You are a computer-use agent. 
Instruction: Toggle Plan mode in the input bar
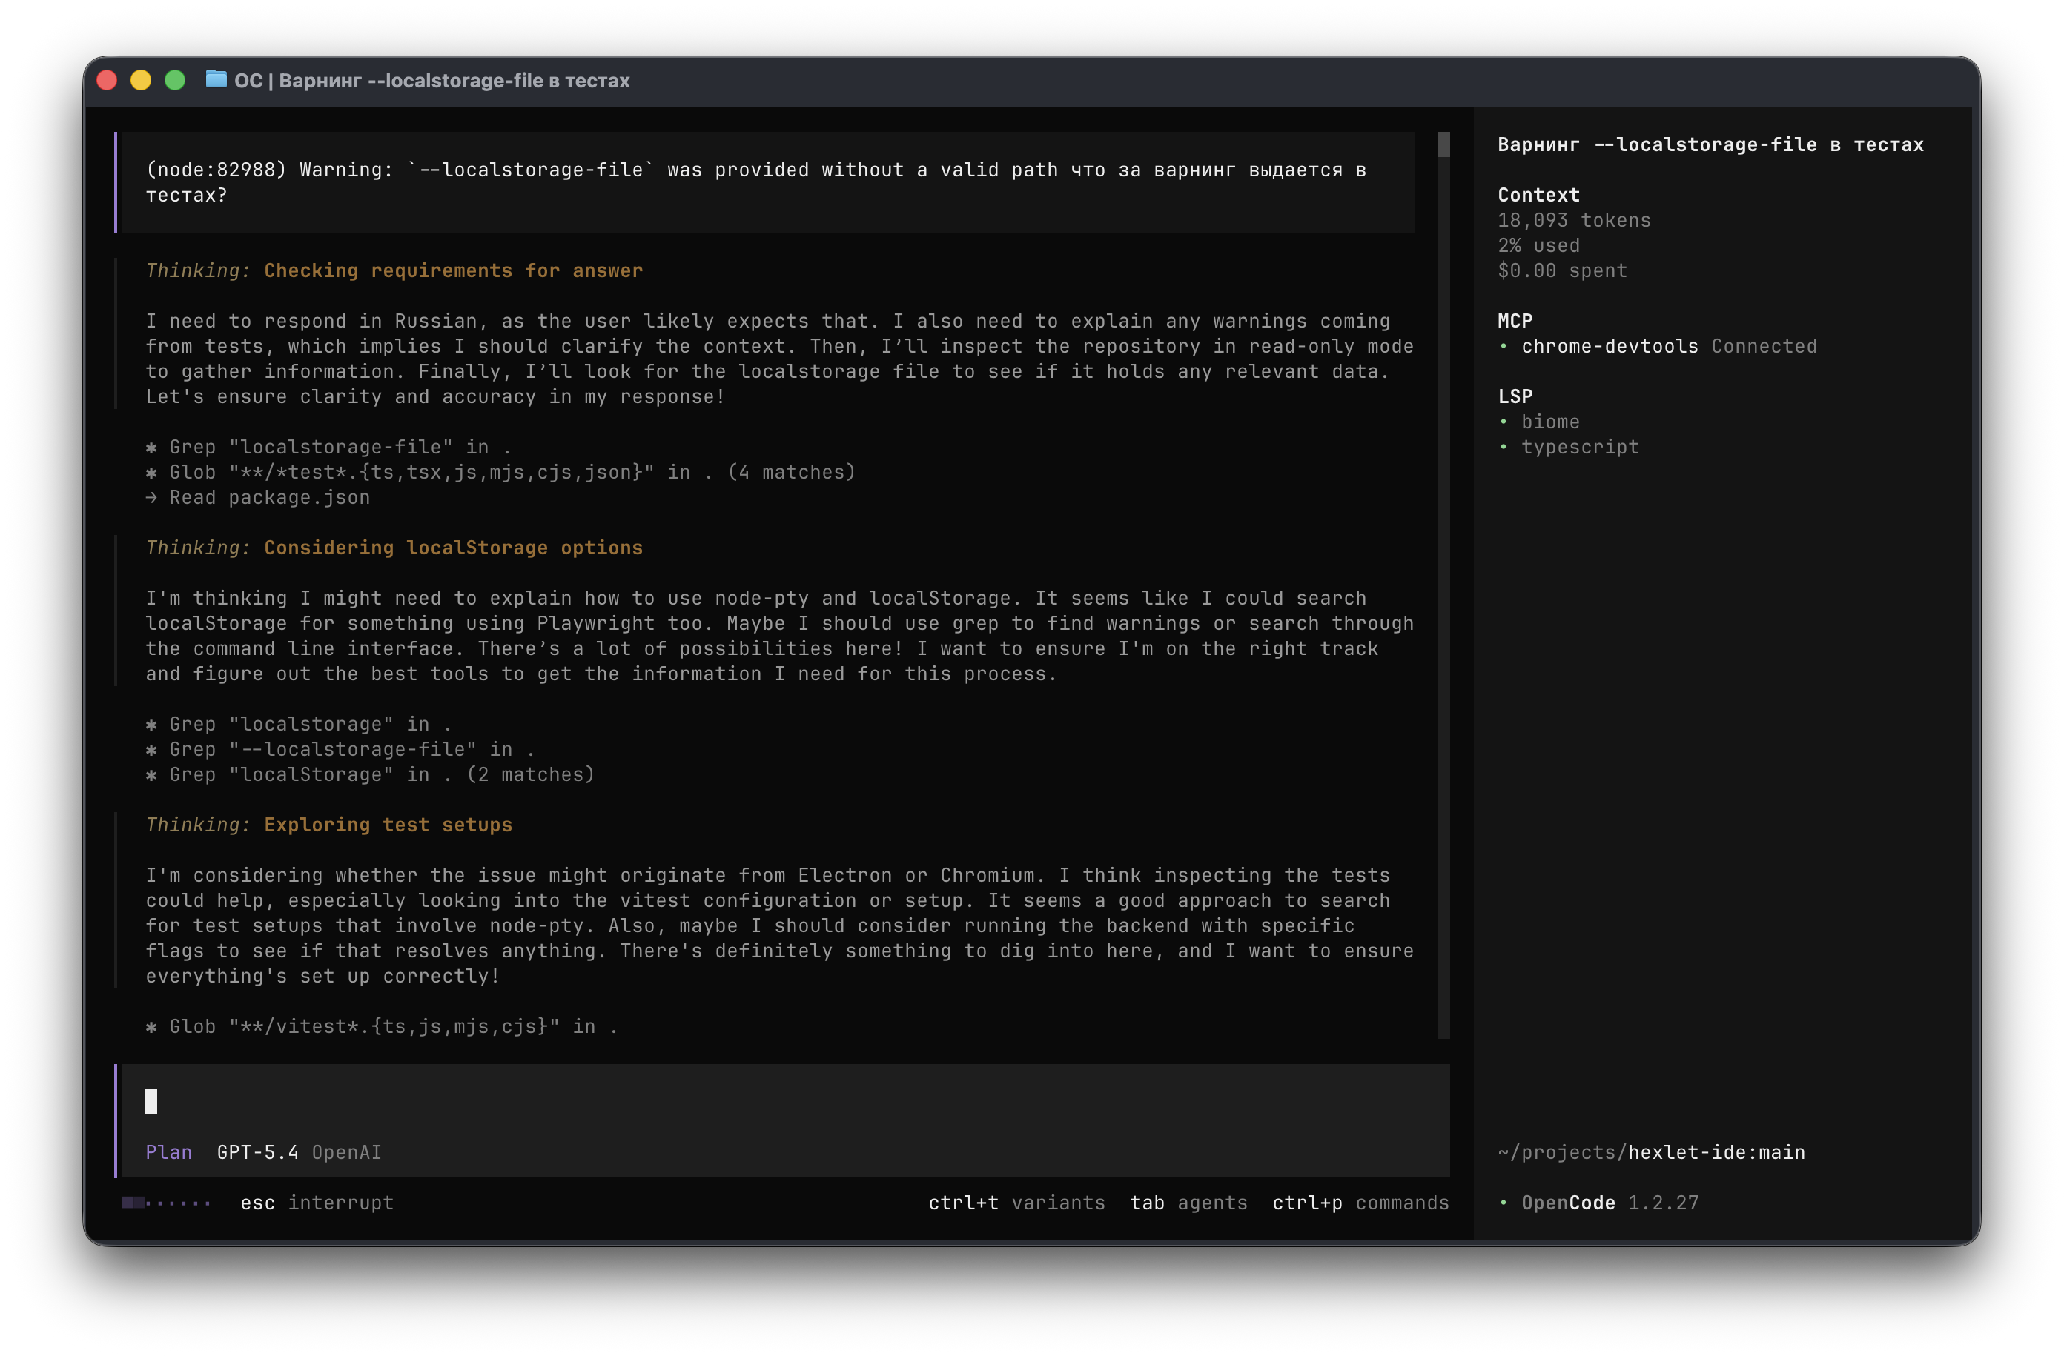click(169, 1152)
